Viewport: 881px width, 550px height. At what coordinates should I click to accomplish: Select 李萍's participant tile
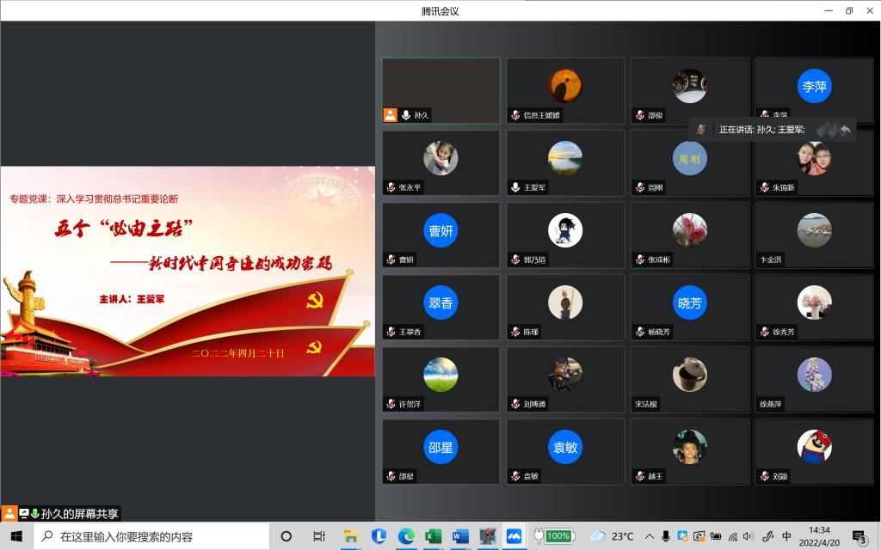(813, 90)
